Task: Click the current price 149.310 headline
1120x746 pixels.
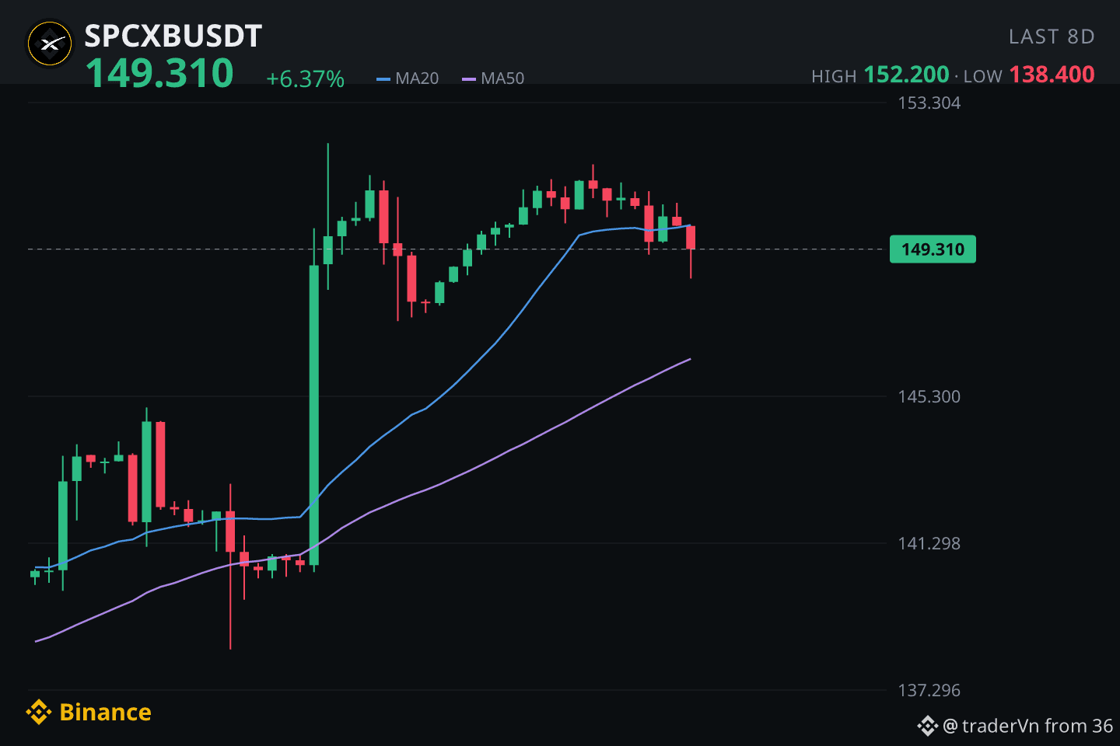Action: (x=159, y=74)
